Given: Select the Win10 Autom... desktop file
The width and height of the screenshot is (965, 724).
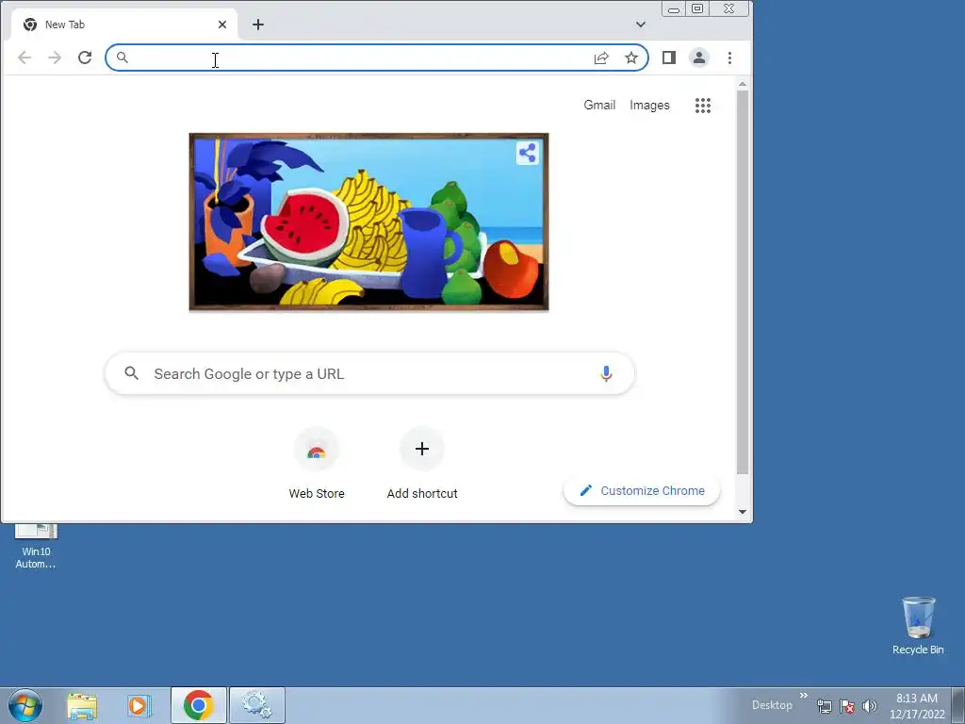Looking at the screenshot, I should coord(36,547).
